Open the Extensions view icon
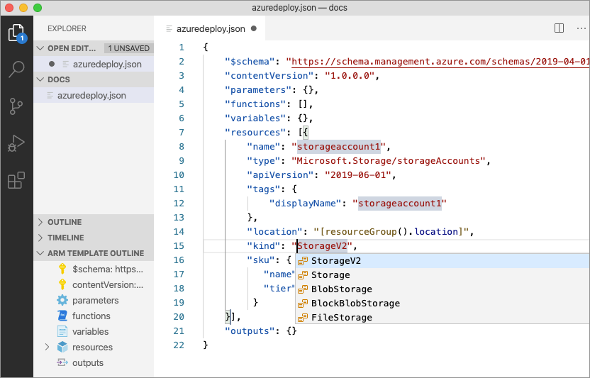The height and width of the screenshot is (378, 590). coord(16,180)
